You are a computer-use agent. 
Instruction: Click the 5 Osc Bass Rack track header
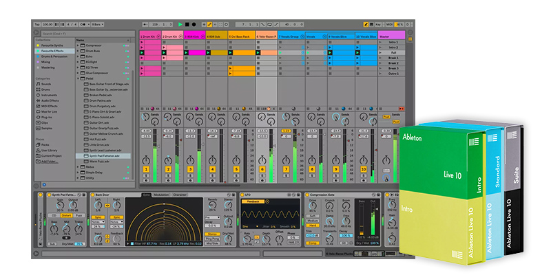pyautogui.click(x=242, y=36)
